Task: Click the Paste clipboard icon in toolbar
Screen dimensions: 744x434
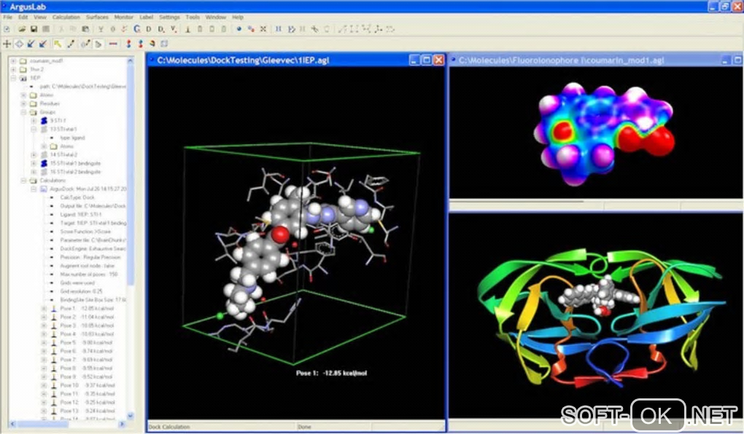Action: pos(85,29)
